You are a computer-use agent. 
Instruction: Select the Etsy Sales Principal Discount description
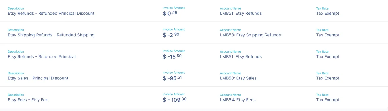coord(38,78)
